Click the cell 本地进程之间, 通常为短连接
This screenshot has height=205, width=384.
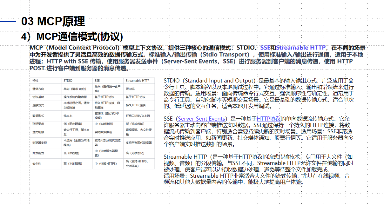77,105
